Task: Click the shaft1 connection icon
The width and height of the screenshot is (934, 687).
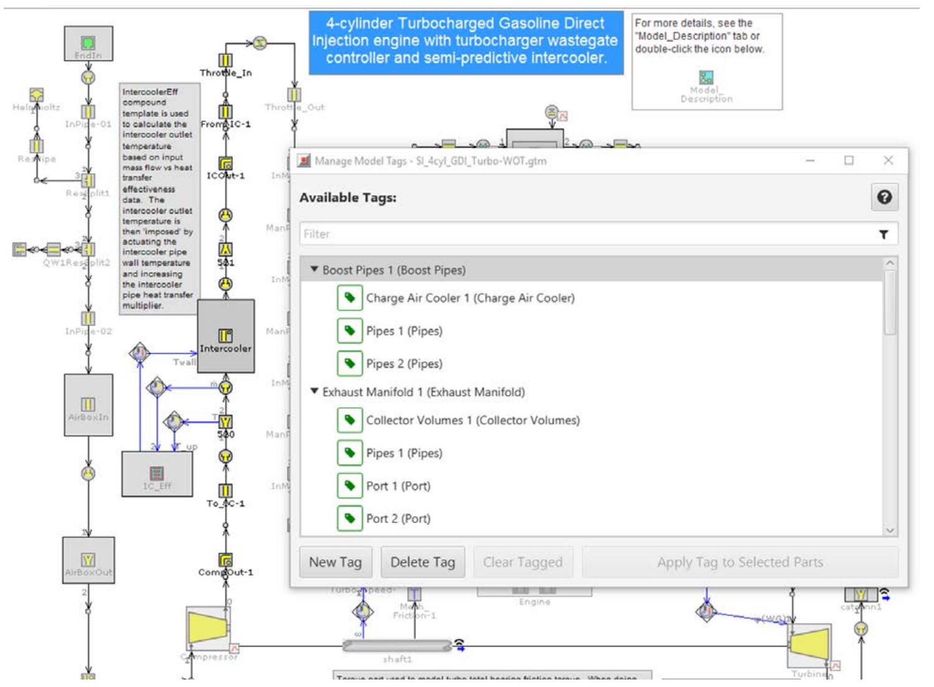Action: point(397,645)
